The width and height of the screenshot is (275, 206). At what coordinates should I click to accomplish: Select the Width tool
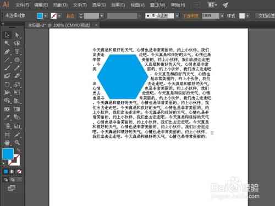click(x=7, y=92)
